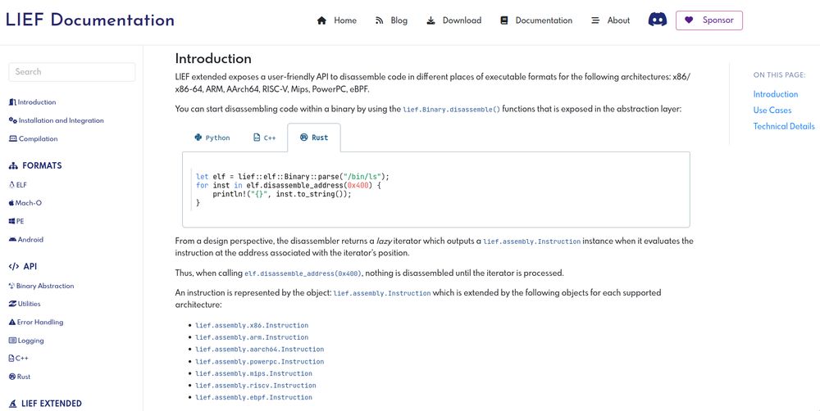Jump to Introduction in On This Page
The width and height of the screenshot is (820, 411).
point(776,94)
